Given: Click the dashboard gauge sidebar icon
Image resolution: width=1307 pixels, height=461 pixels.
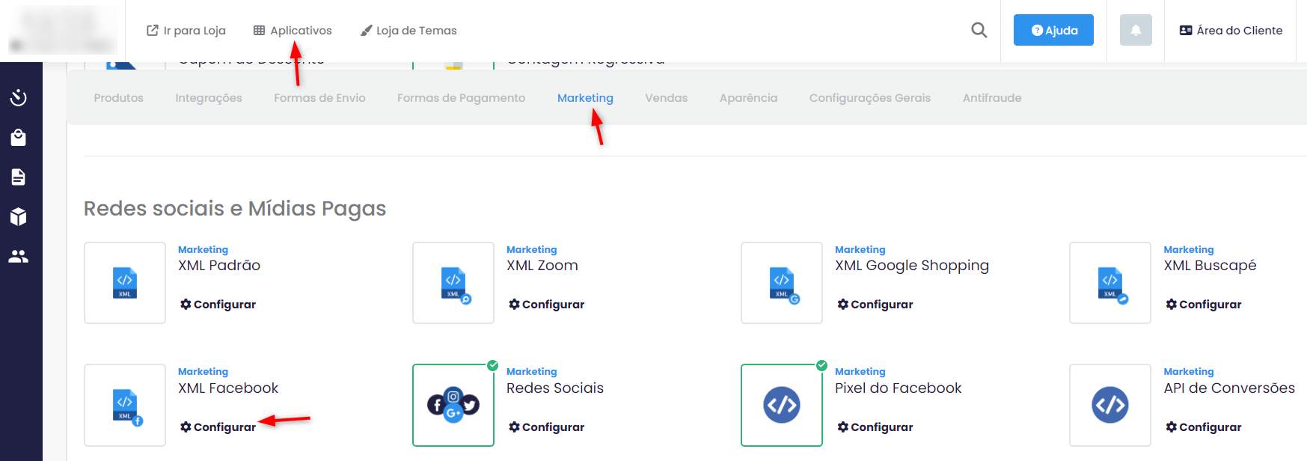Looking at the screenshot, I should tap(19, 98).
